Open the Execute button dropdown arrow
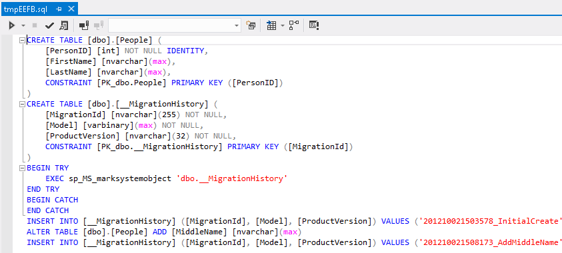This screenshot has width=562, height=253. click(23, 26)
